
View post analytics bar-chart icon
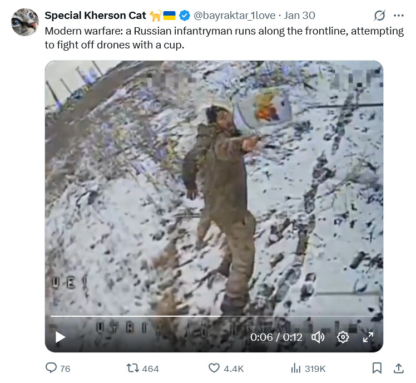[296, 368]
